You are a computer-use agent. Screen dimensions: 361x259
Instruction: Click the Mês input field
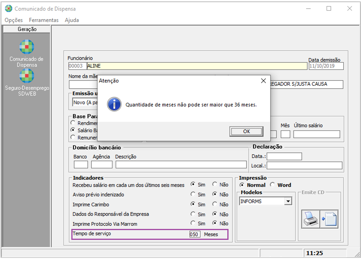click(285, 134)
